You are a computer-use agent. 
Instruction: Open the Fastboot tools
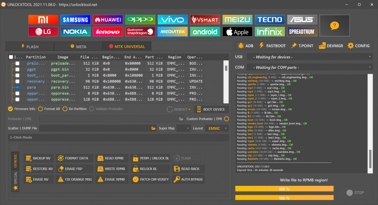(x=273, y=46)
